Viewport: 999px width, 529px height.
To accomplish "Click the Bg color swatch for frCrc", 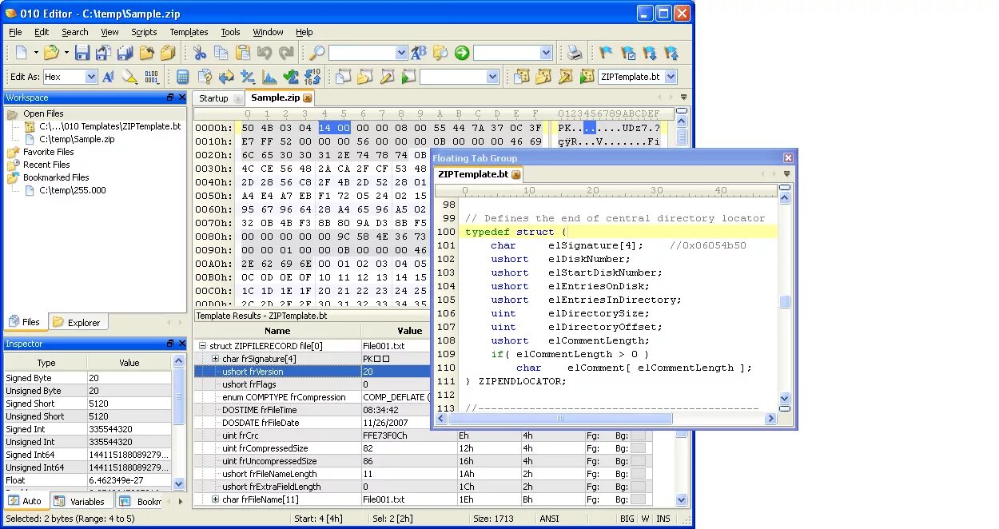I will pyautogui.click(x=638, y=436).
